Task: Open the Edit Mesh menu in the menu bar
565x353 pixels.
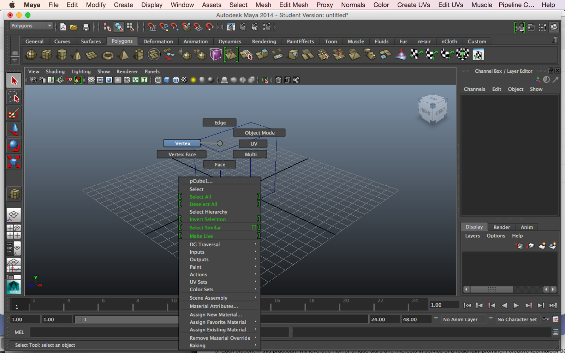Action: 294,5
